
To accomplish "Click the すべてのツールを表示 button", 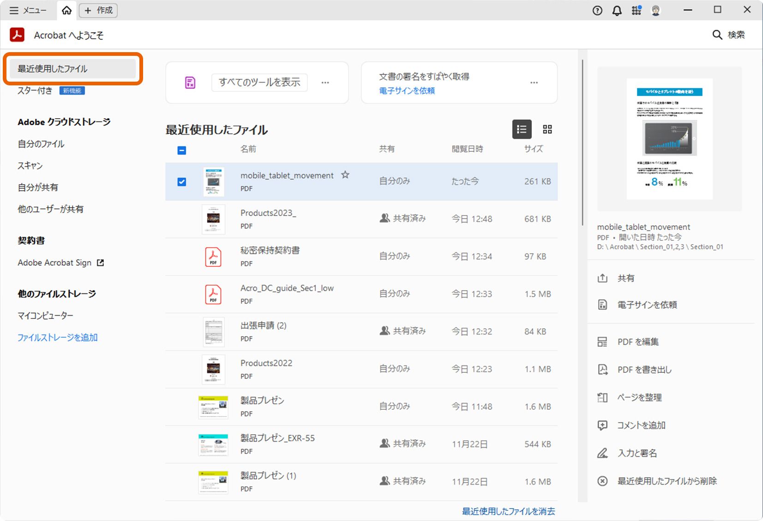I will [259, 82].
